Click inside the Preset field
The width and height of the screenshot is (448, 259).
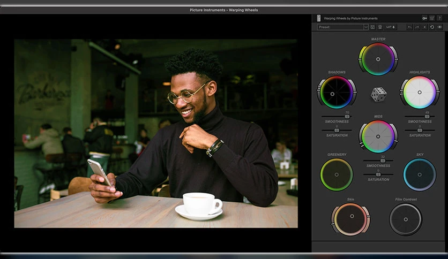click(x=340, y=27)
